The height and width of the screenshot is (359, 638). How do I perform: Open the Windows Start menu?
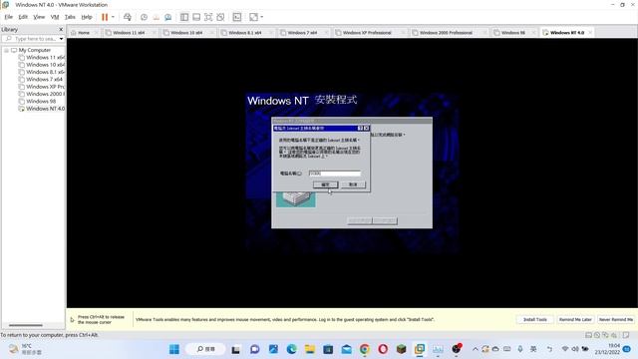pyautogui.click(x=174, y=349)
